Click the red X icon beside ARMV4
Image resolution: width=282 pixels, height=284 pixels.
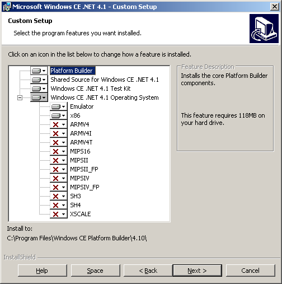[x=55, y=124]
